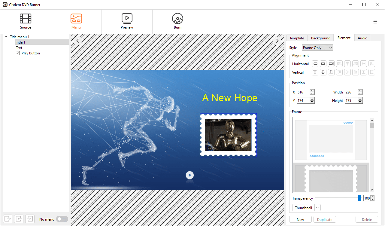
Task: Align element to horizontal center
Action: [x=323, y=64]
